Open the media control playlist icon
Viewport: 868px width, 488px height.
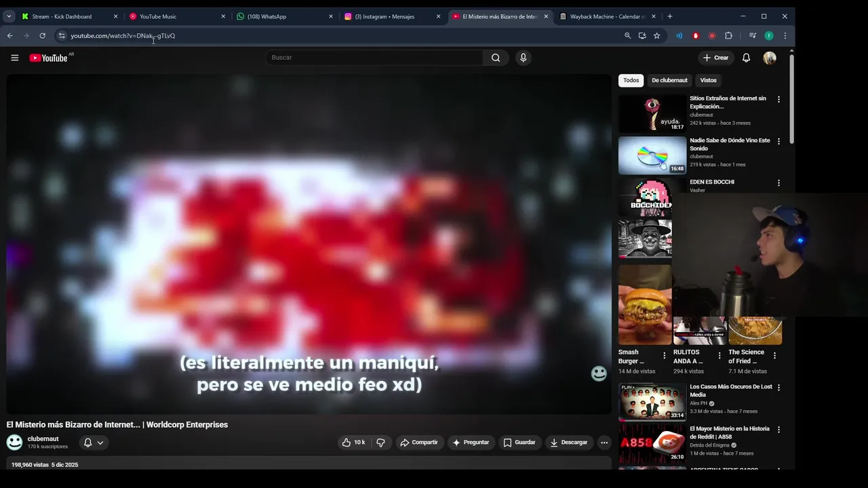(753, 35)
